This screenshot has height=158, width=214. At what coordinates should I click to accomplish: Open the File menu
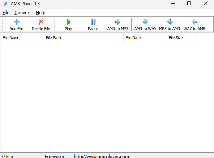pyautogui.click(x=6, y=13)
